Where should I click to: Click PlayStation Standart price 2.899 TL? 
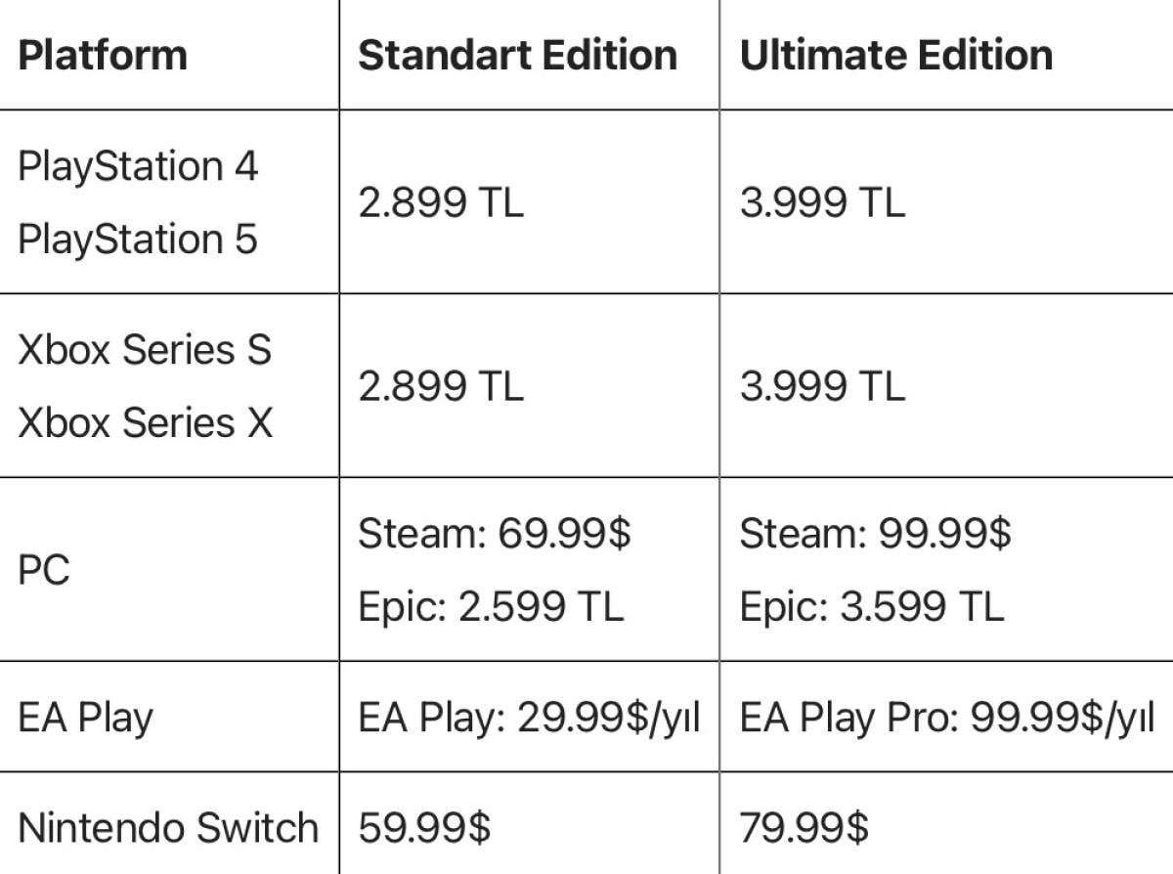[441, 202]
